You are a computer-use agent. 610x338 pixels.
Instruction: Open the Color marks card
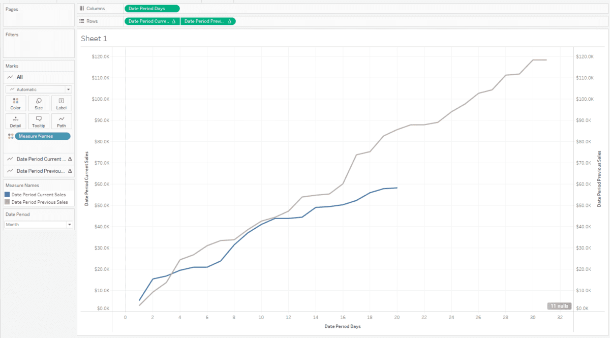coord(15,104)
